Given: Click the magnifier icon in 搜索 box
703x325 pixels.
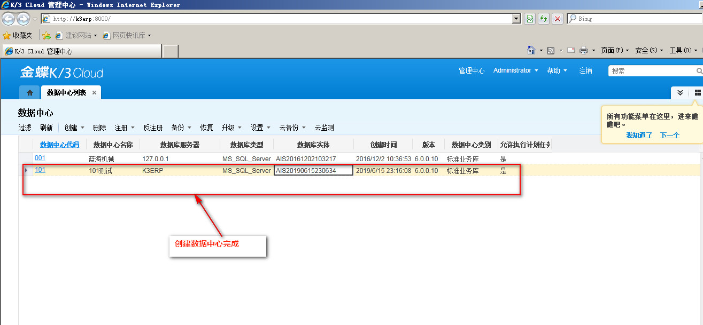Looking at the screenshot, I should pyautogui.click(x=699, y=71).
